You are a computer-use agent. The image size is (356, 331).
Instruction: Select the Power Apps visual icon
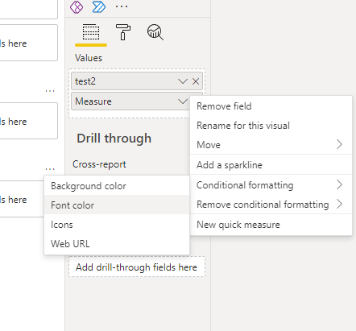[77, 7]
